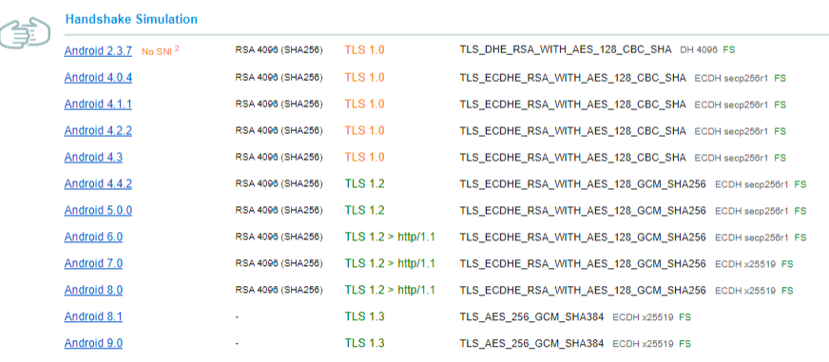Open the Android 4.4.2 client link
Screen dimensions: 829x362
[x=98, y=184]
